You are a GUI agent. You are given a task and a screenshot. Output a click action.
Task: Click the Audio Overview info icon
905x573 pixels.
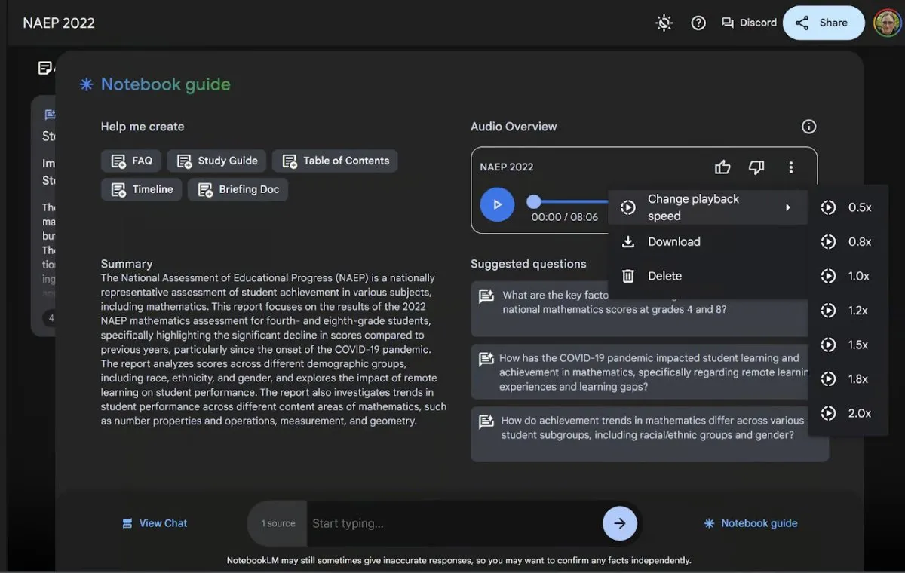click(x=808, y=127)
